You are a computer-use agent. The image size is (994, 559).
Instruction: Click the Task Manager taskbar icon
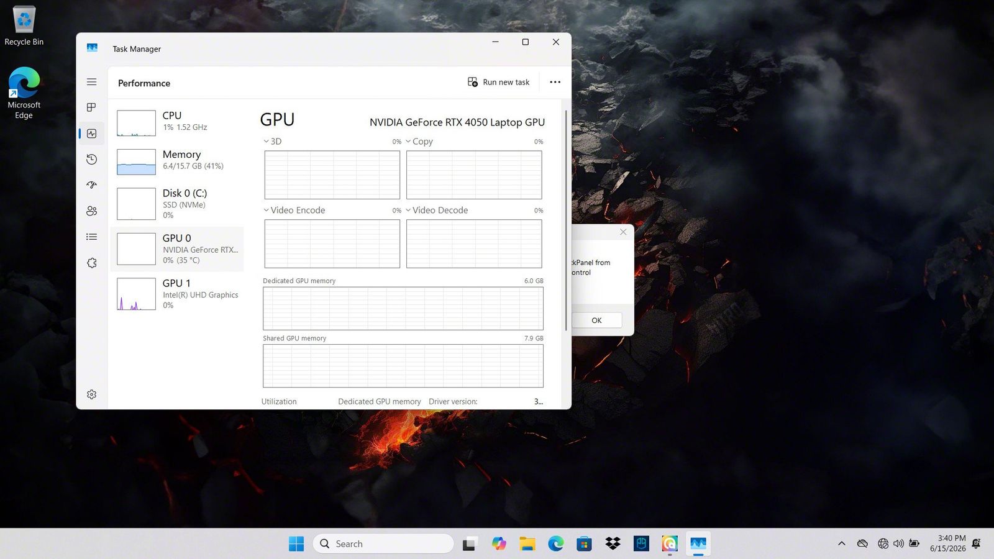coord(698,543)
